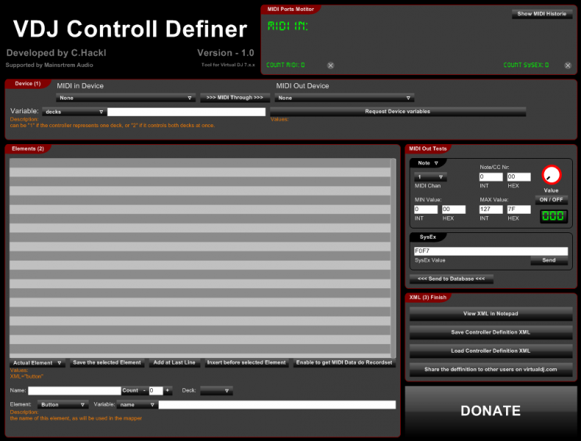Image resolution: width=581 pixels, height=441 pixels.
Task: Click the SysEx Value input field
Action: (x=491, y=251)
